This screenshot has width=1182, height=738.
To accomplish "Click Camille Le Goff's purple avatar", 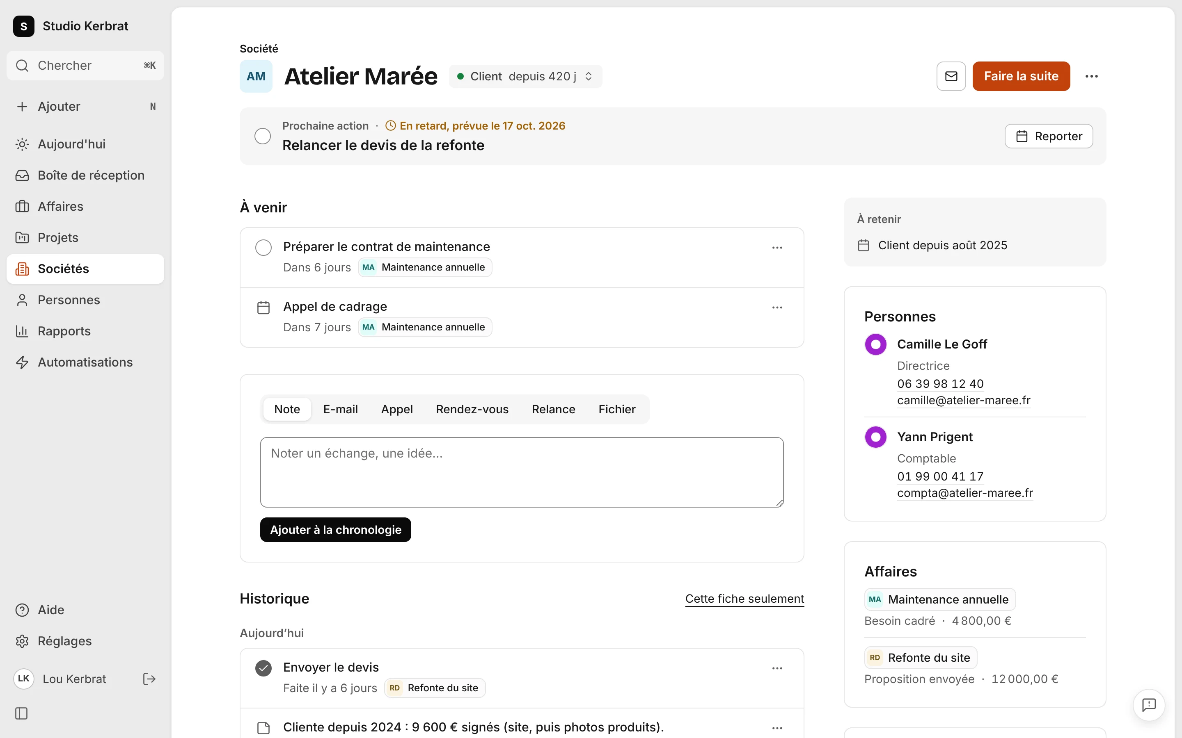I will click(875, 344).
